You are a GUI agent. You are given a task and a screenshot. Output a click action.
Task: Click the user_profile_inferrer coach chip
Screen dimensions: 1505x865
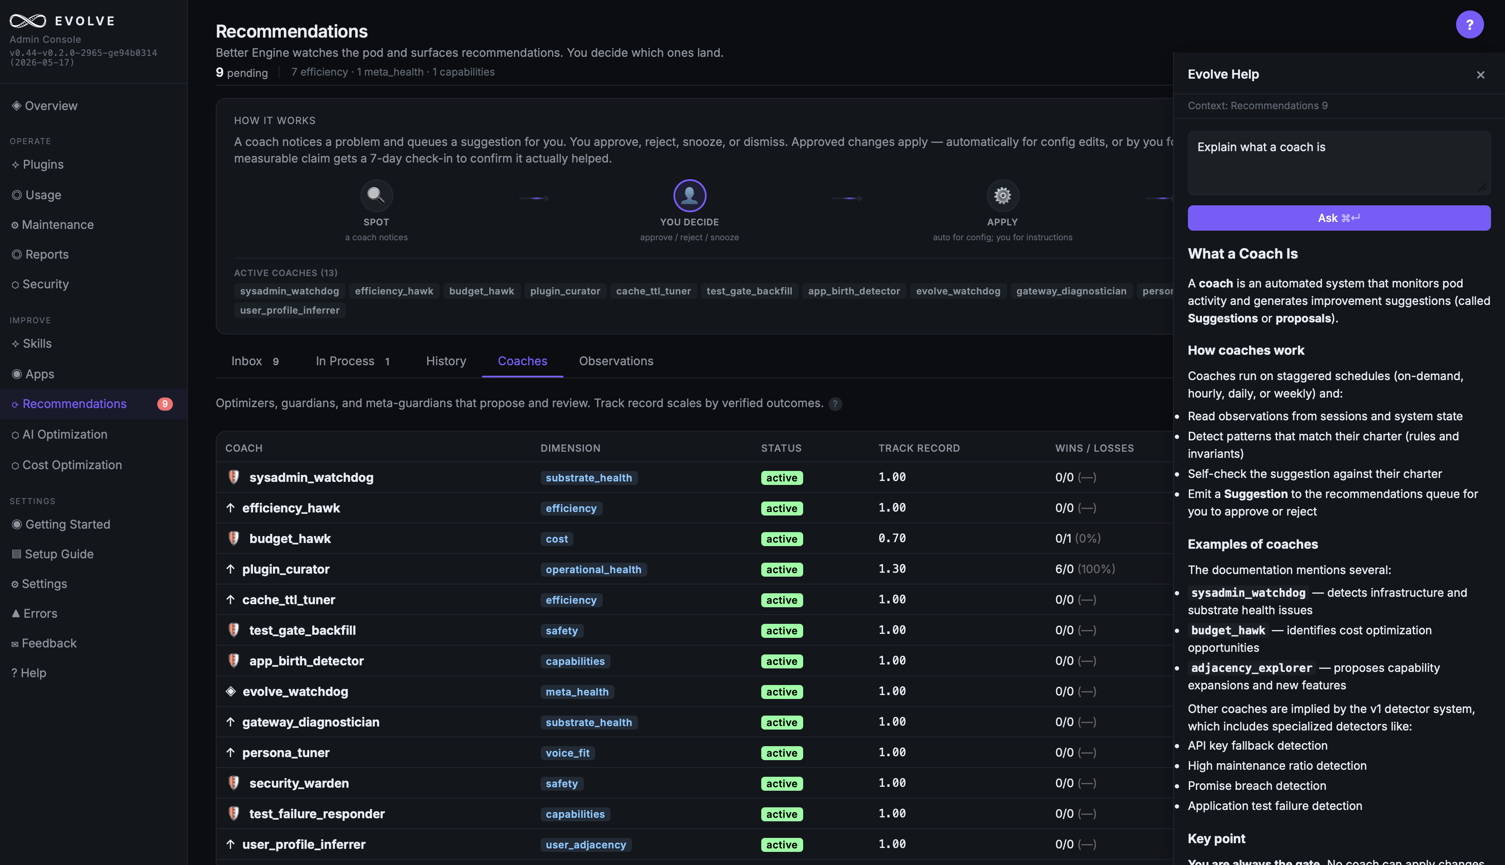(x=289, y=310)
